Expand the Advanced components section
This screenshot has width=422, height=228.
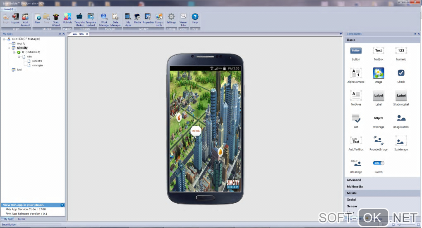coord(382,180)
